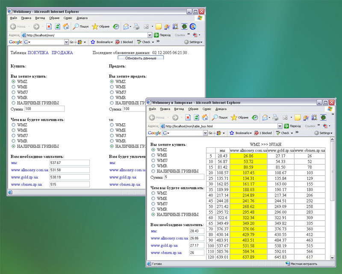
Task: Click Mail icon in WebMoney window toolbar
Action: pos(126,27)
